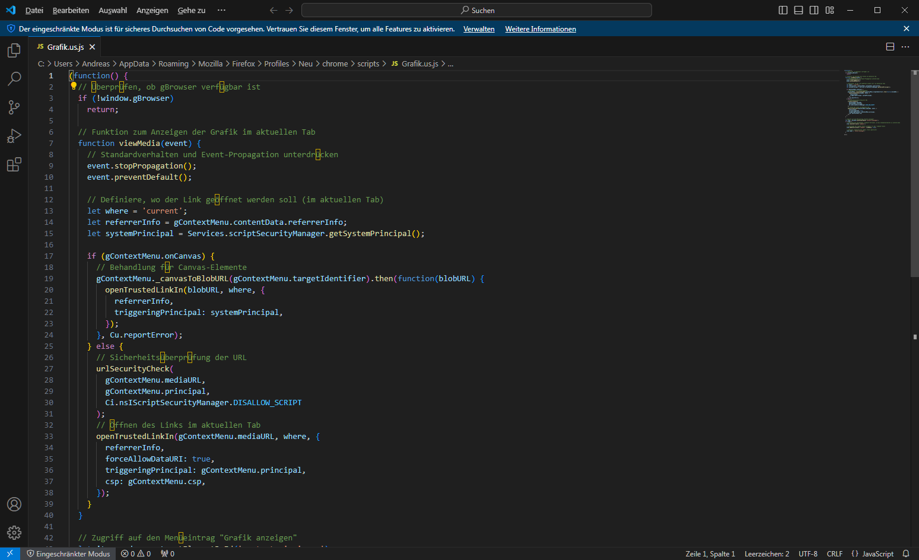Toggle the secondary sidebar layout button
The height and width of the screenshot is (560, 919).
[814, 10]
